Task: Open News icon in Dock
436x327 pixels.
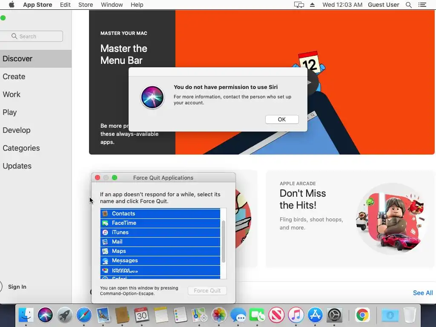Action: (x=276, y=315)
